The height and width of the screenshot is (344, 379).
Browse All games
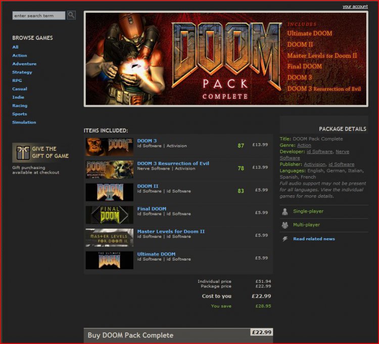pyautogui.click(x=15, y=47)
